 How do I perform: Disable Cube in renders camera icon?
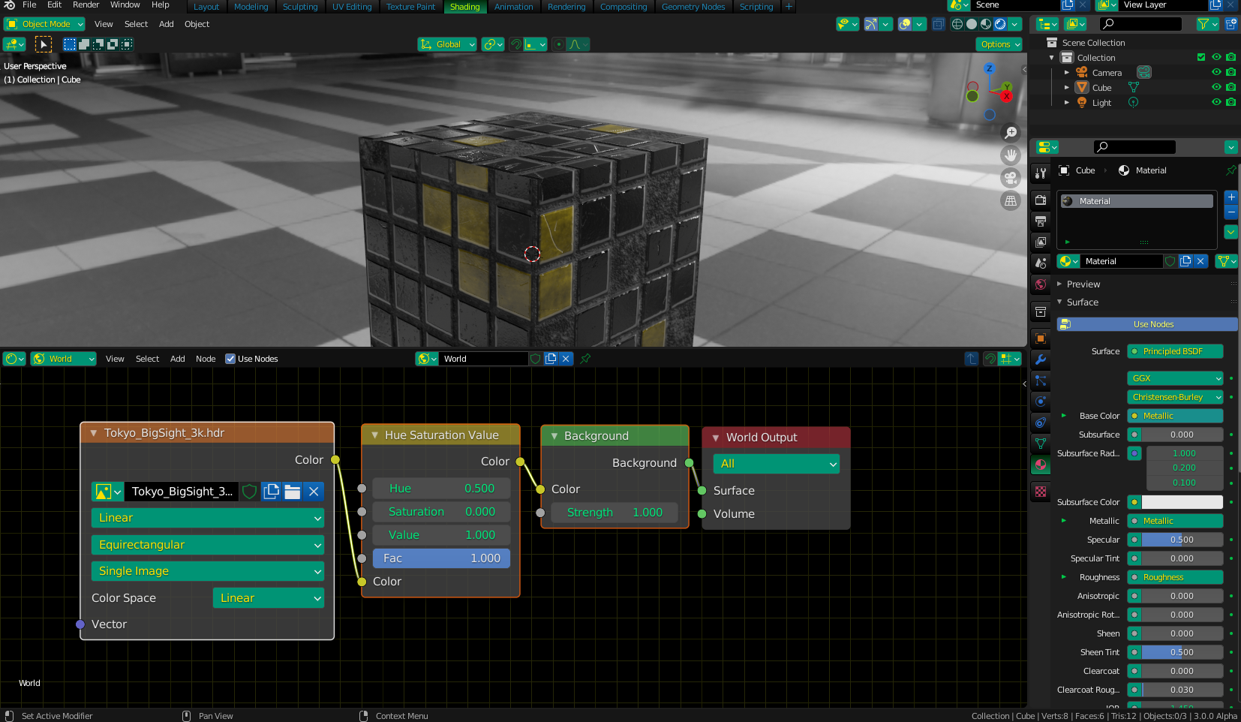tap(1231, 88)
